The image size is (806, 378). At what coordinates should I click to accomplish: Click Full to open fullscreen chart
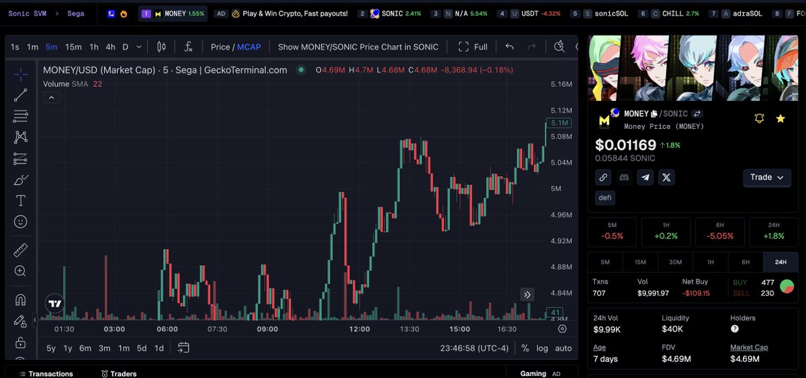pyautogui.click(x=473, y=47)
